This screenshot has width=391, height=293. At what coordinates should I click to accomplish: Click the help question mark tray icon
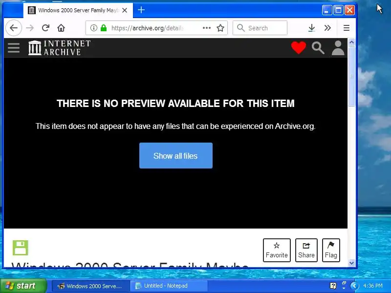coord(333,286)
